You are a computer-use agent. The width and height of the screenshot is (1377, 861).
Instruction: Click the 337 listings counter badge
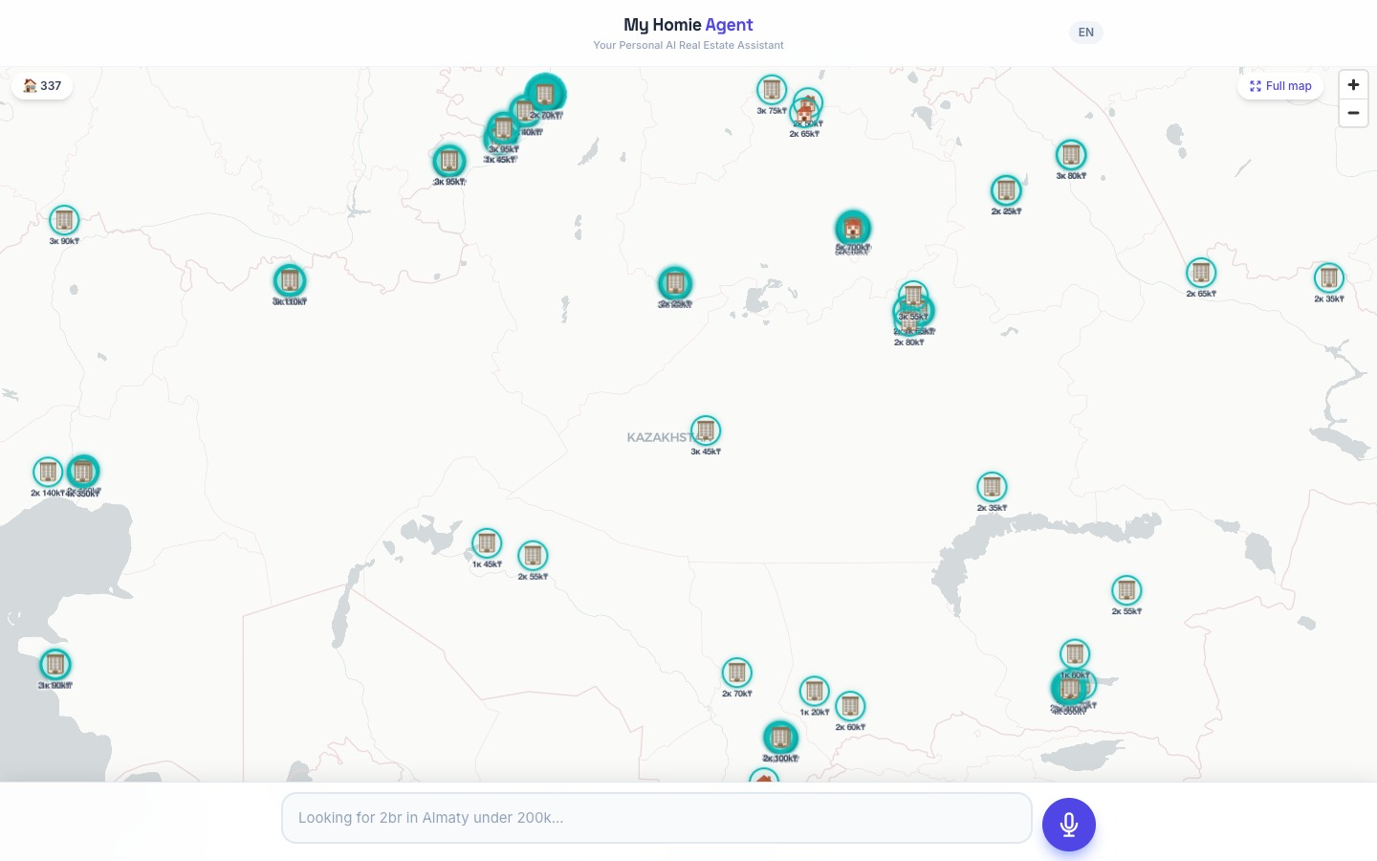tap(42, 86)
